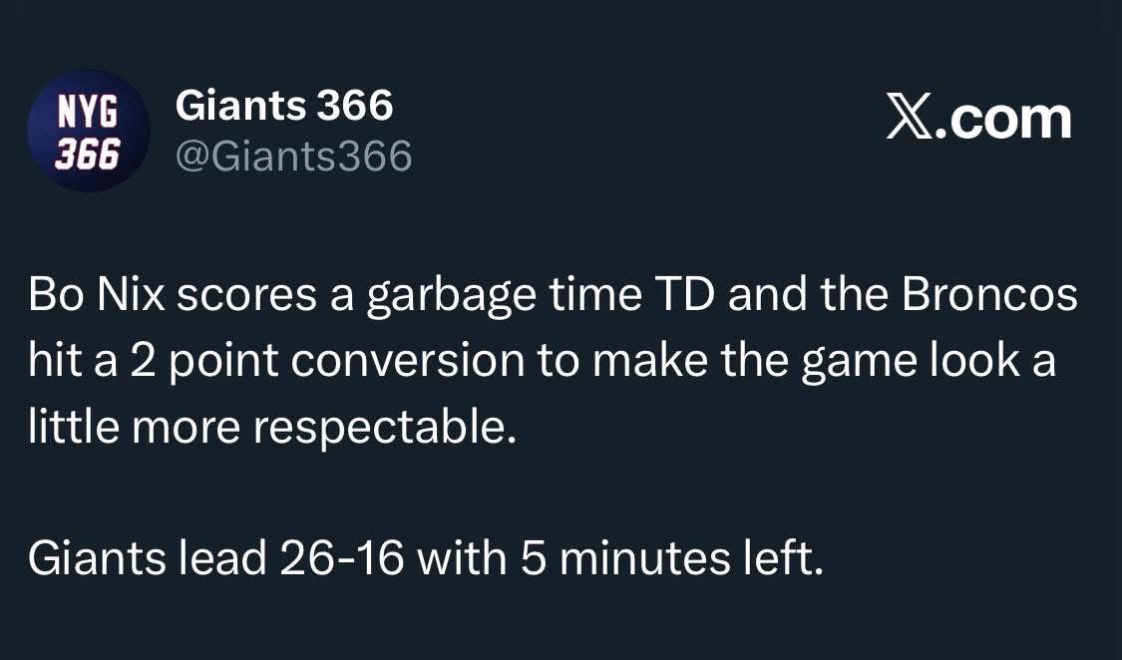The width and height of the screenshot is (1122, 660).
Task: Click the word scores after Bo Nix
Action: tap(247, 296)
